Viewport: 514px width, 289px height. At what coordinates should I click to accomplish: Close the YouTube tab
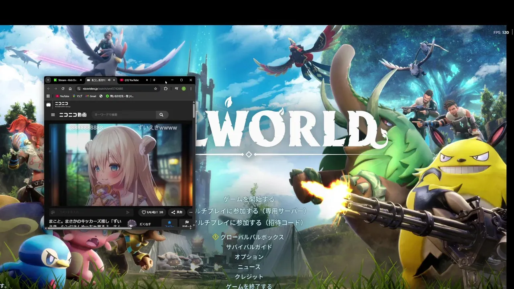pyautogui.click(x=147, y=80)
